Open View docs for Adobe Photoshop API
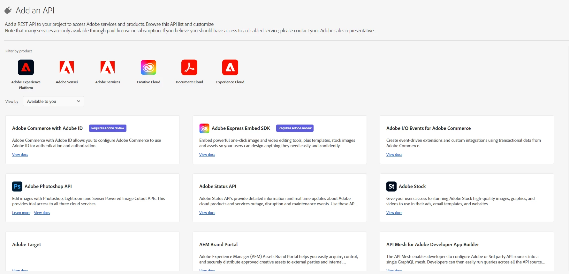The image size is (569, 274). pos(42,213)
